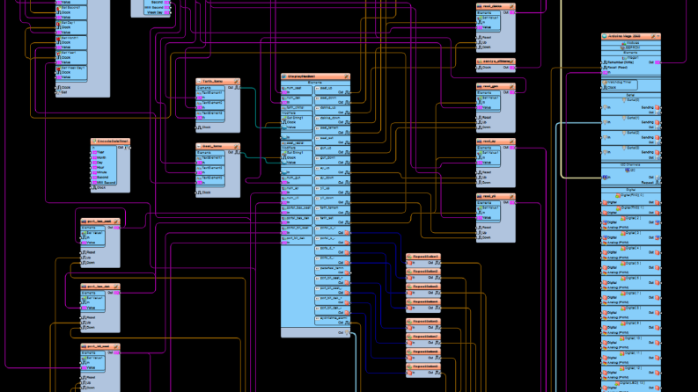Screen dimensions: 698x392
Task: Click the EEPROM module icon on Arduino
Action: 623,47
